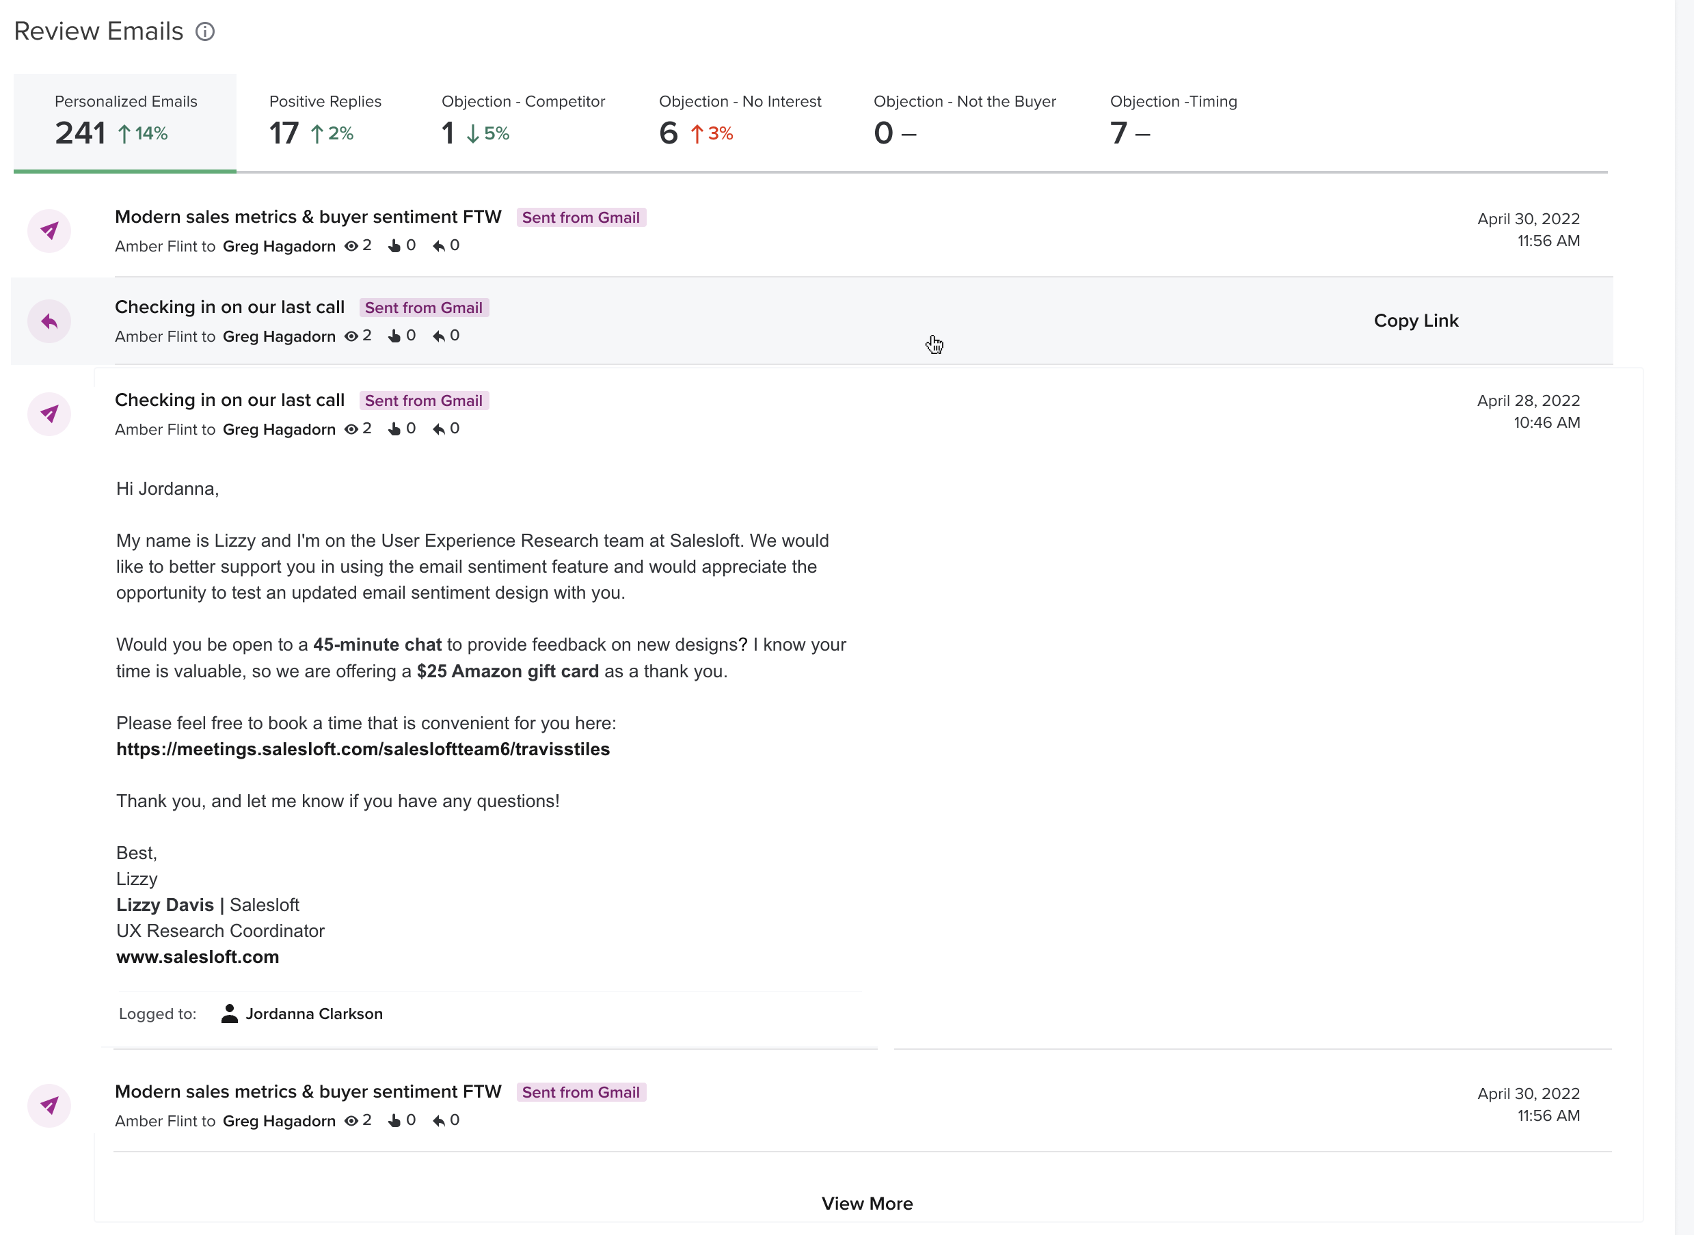The height and width of the screenshot is (1235, 1694).
Task: Expand the first Modern sales metrics email
Action: click(x=308, y=217)
